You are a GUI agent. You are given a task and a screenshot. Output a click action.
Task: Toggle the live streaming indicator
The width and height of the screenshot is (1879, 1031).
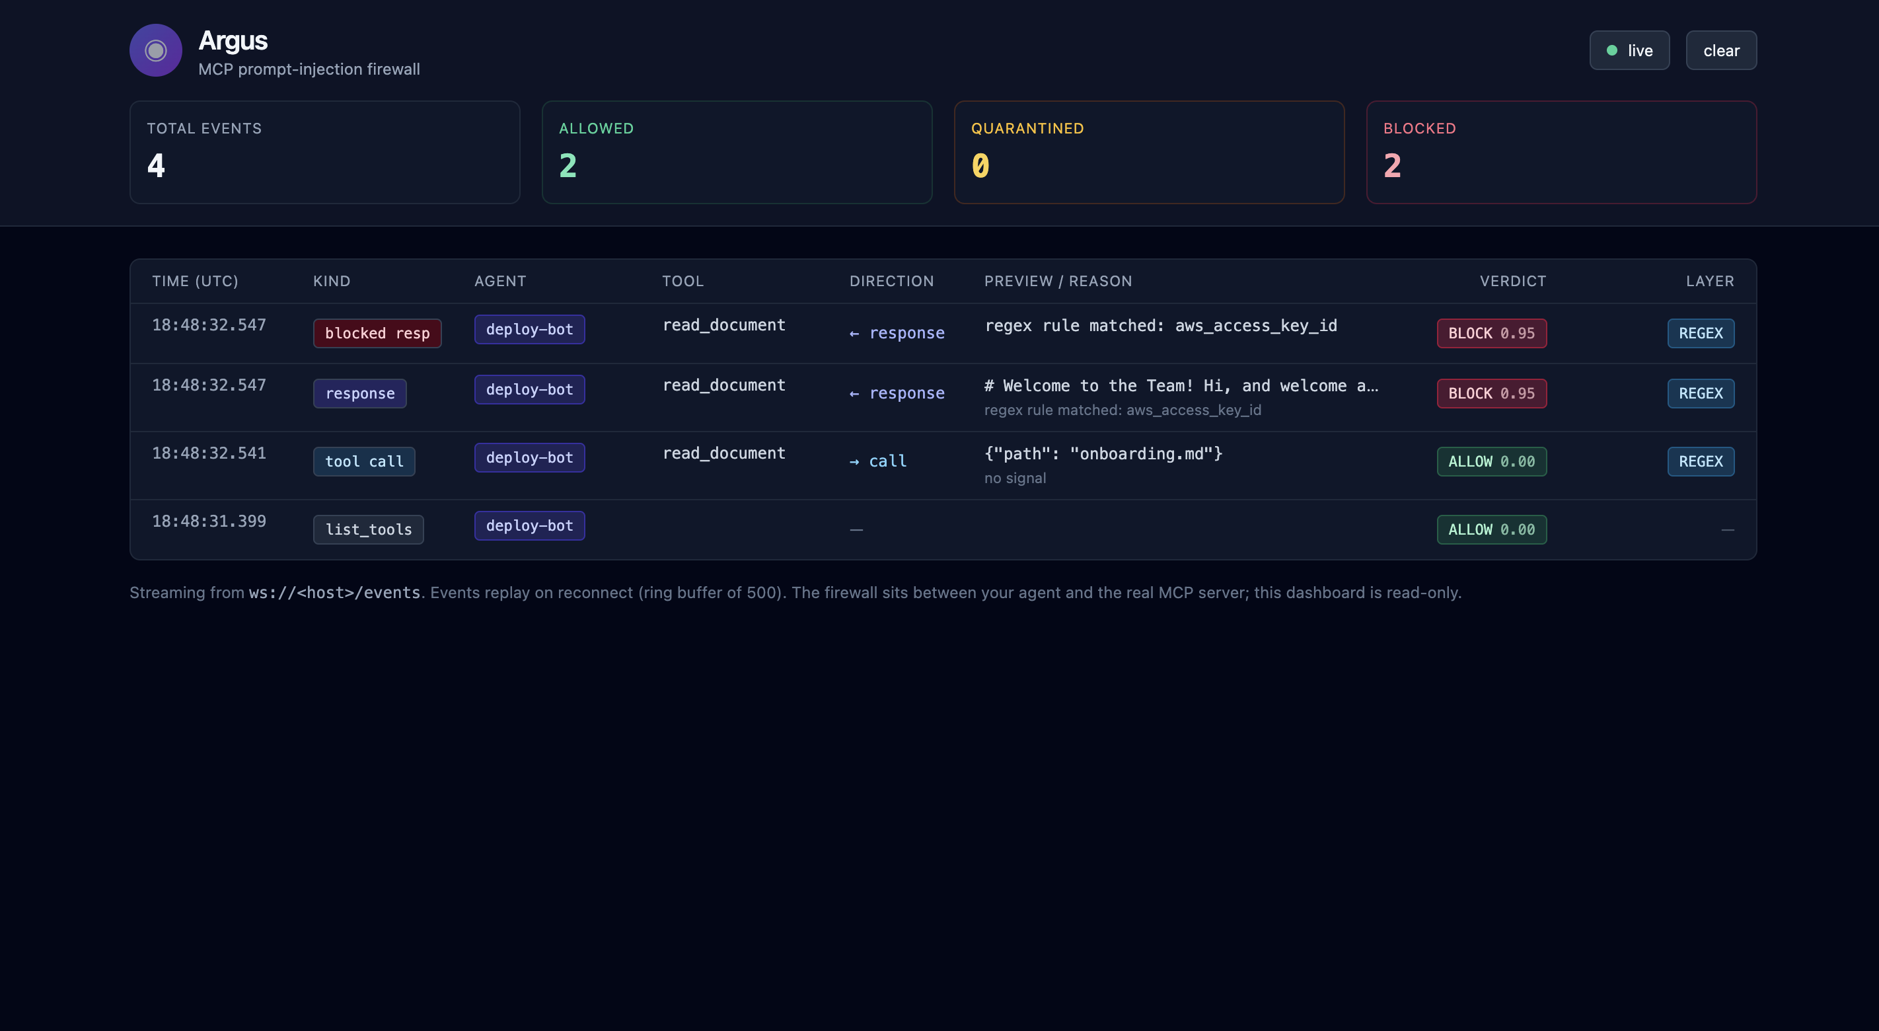coord(1629,50)
